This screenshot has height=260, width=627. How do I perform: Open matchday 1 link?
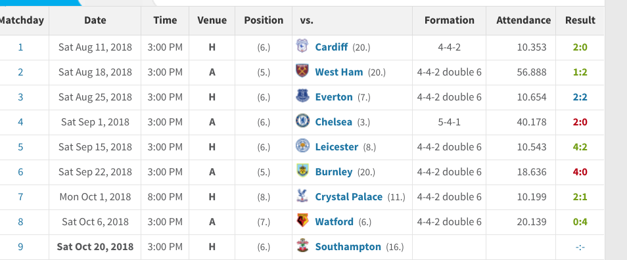coord(20,47)
